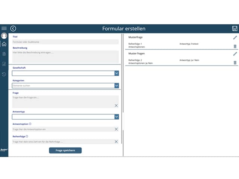Expand the Kategorien dropdown
Viewport: 239px width, 179px height.
pos(117,86)
